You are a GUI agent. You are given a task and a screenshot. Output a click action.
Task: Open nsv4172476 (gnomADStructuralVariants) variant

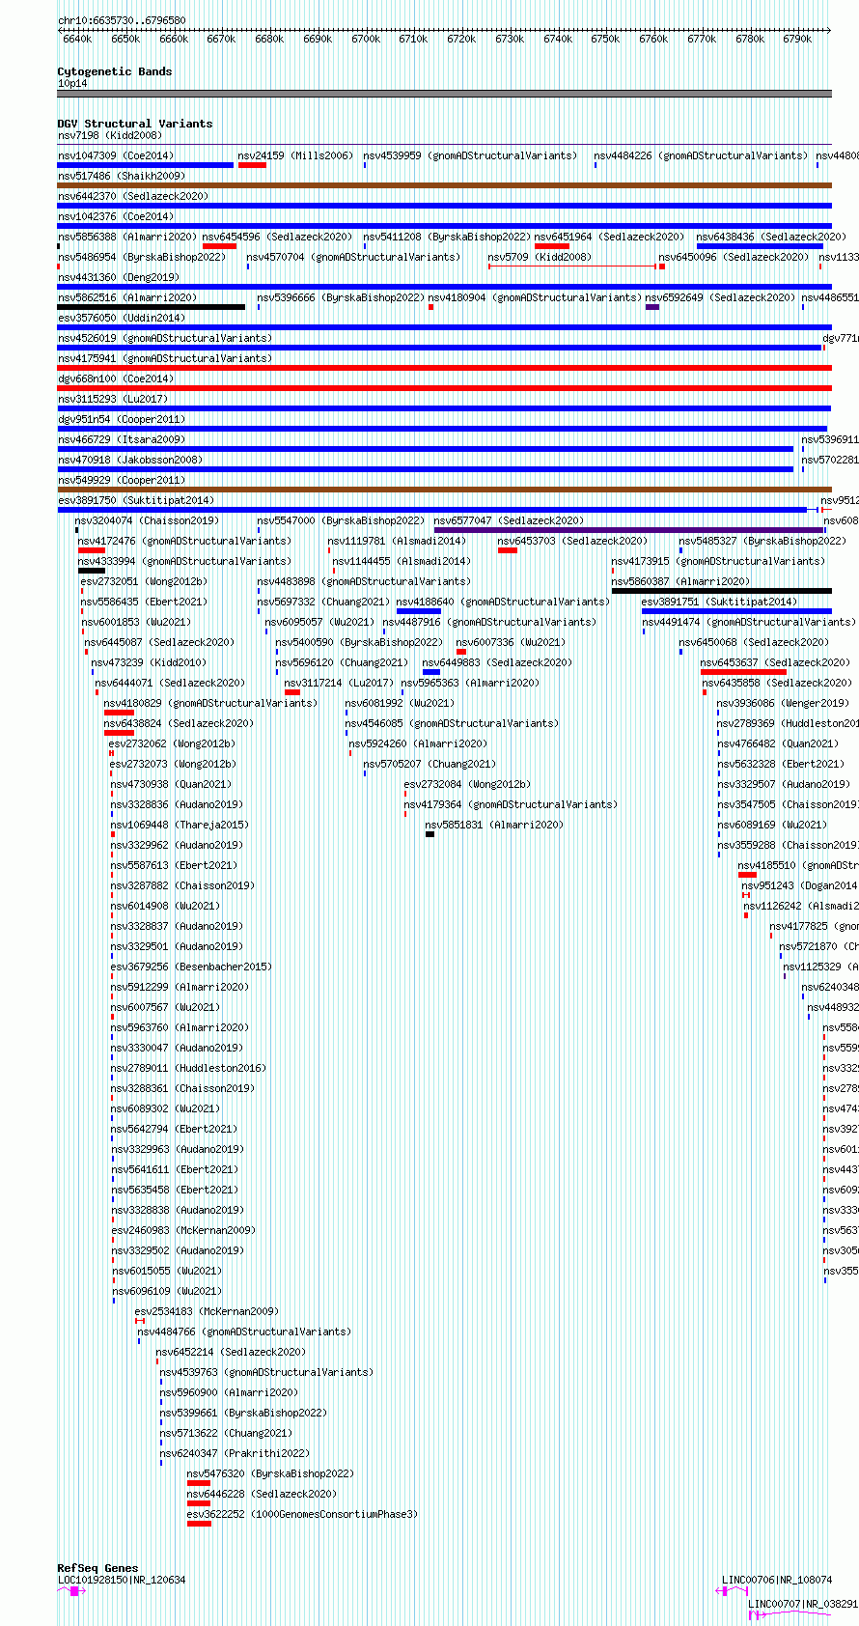coord(184,541)
